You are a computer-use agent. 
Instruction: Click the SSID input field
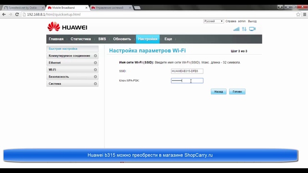[187, 71]
